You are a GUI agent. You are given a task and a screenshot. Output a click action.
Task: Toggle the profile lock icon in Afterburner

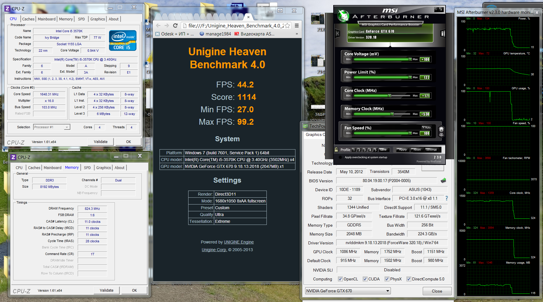(336, 150)
